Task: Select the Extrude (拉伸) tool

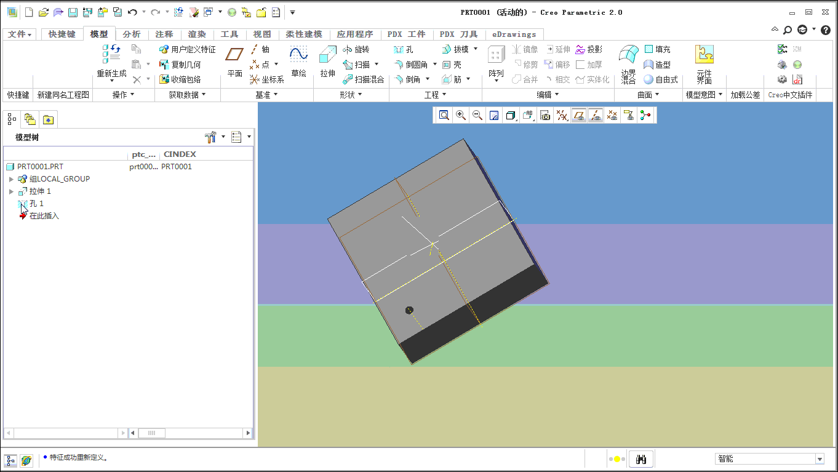Action: 327,61
